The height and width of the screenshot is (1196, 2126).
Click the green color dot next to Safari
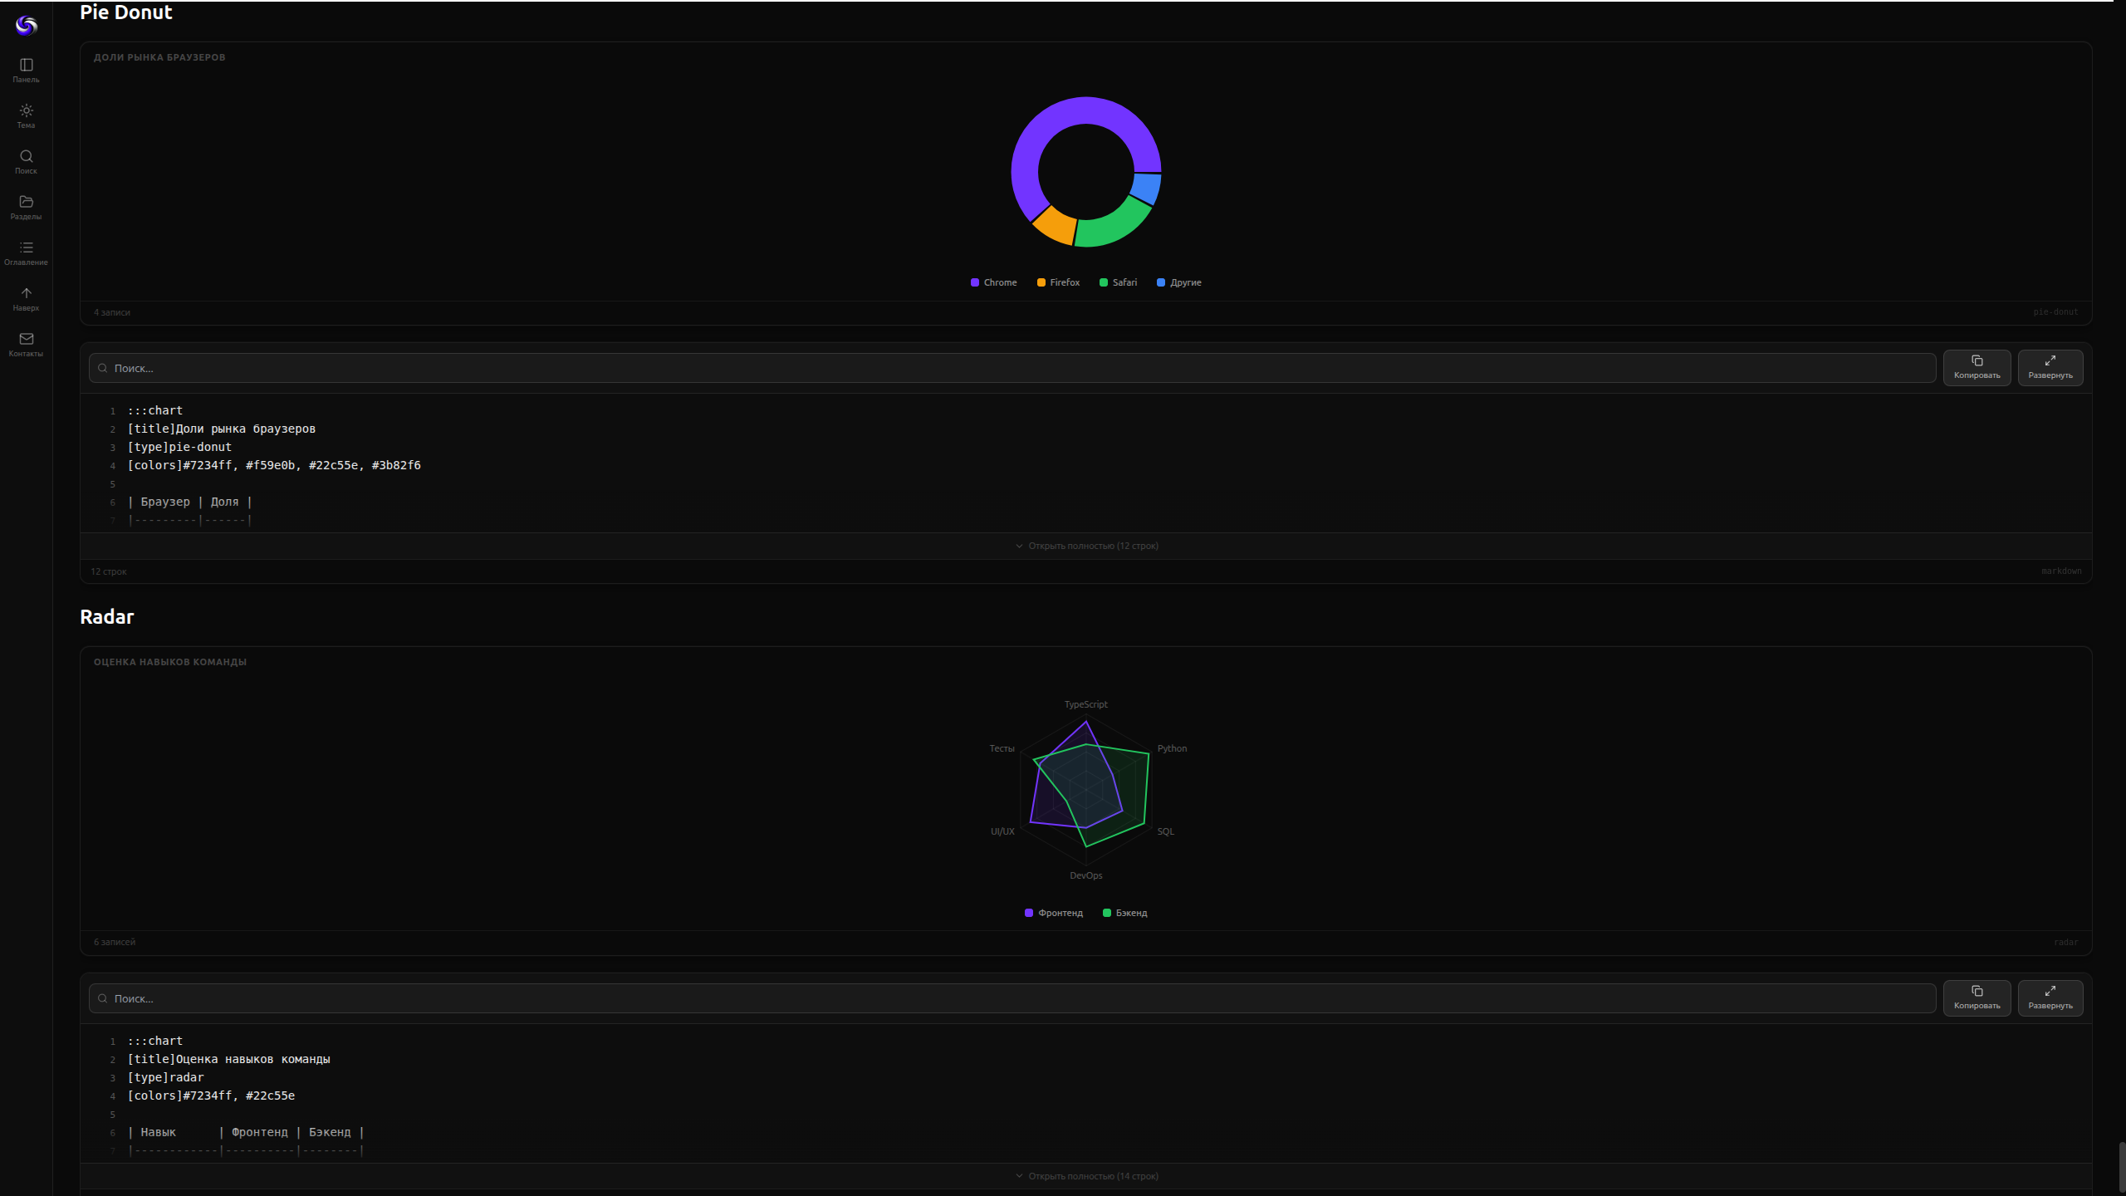click(x=1103, y=282)
